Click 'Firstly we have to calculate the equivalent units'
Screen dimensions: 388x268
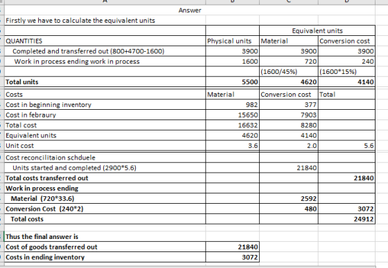click(x=105, y=20)
